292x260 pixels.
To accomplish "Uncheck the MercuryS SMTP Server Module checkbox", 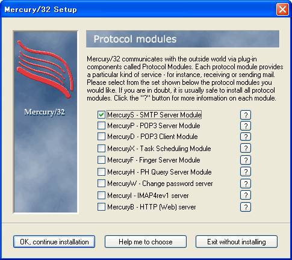I will [101, 114].
